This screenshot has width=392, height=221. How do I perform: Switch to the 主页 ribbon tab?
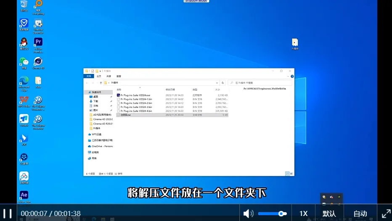tap(99, 76)
